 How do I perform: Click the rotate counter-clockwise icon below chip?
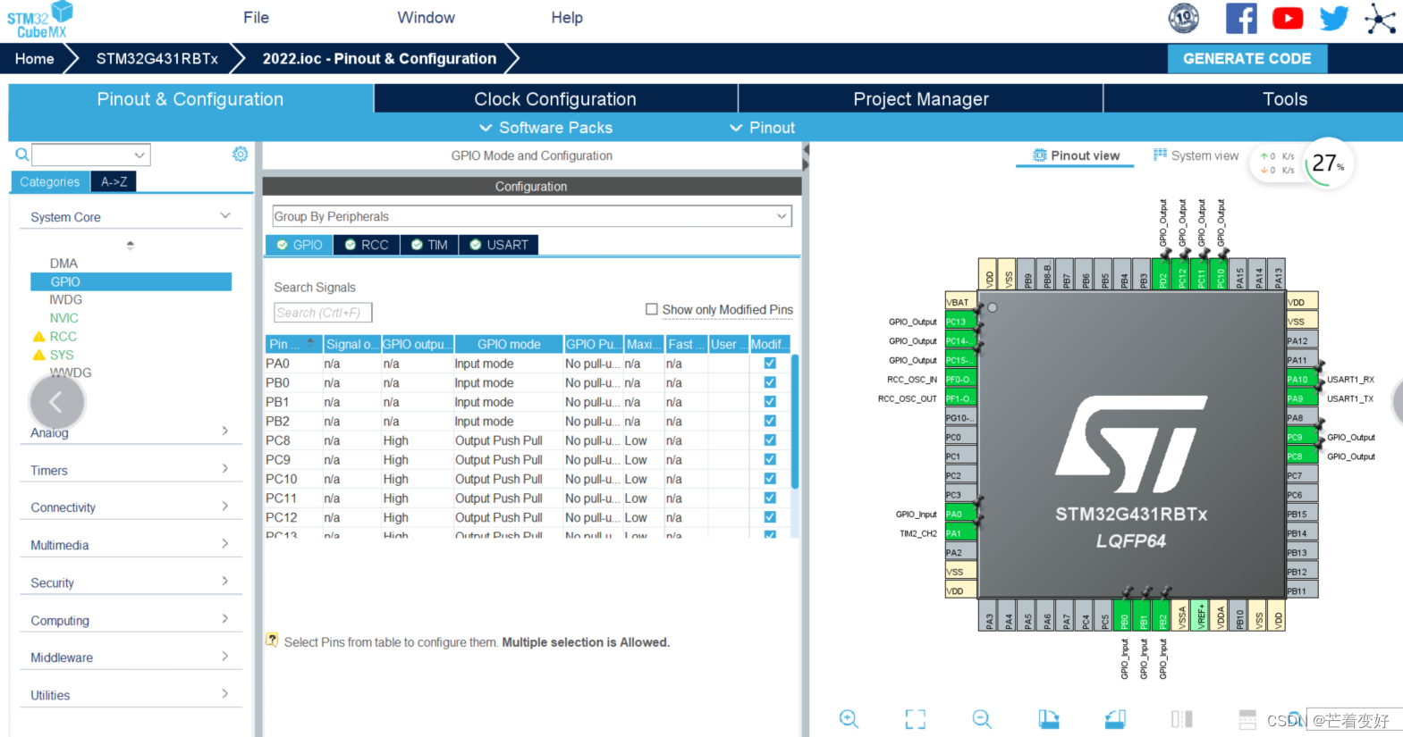[x=1115, y=719]
